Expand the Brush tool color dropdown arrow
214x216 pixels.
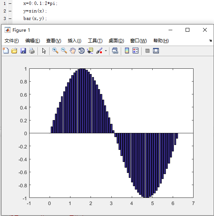pos(106,51)
